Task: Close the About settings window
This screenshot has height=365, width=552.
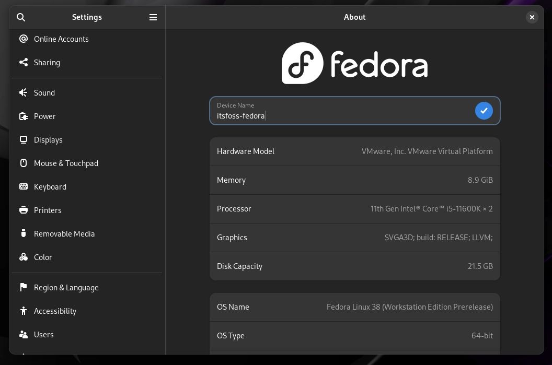Action: 532,17
